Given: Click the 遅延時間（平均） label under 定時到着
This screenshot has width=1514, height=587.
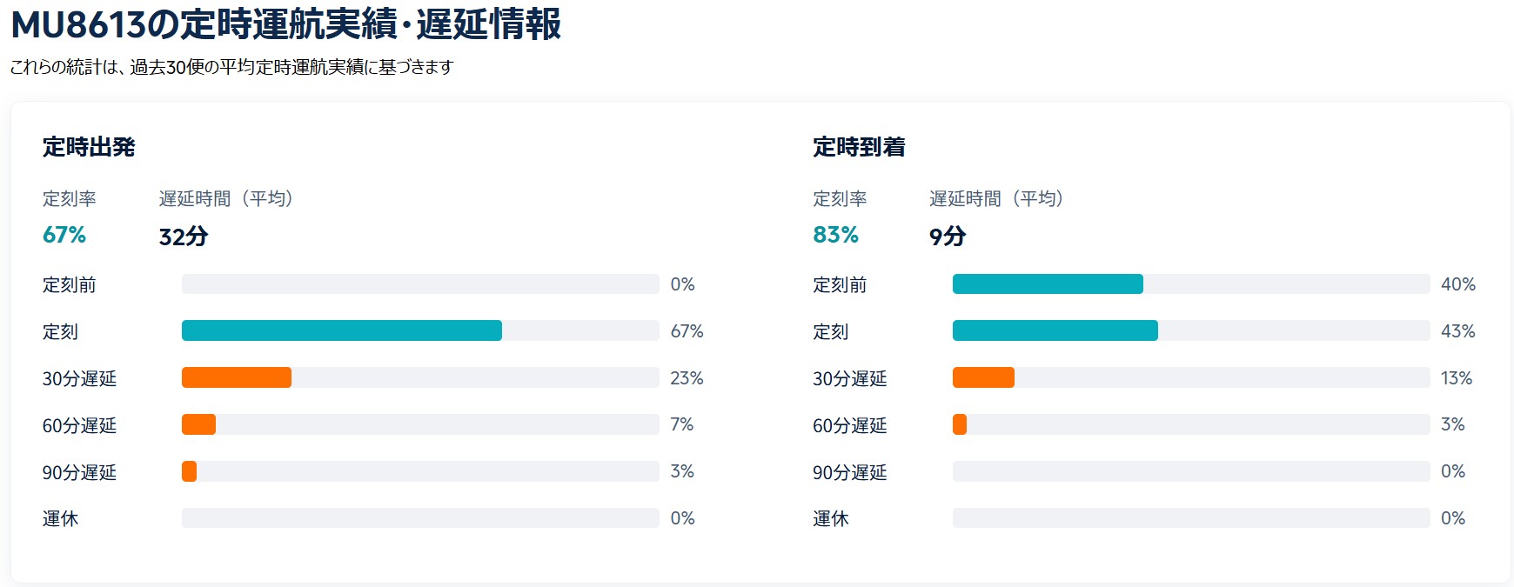Looking at the screenshot, I should click(x=996, y=198).
